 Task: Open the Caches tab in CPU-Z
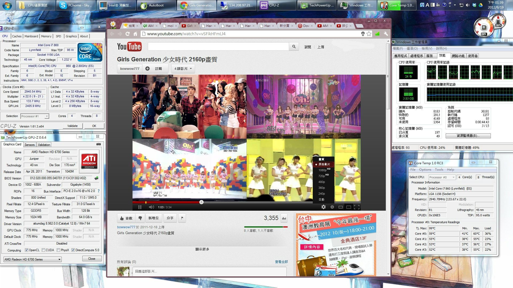[x=17, y=36]
